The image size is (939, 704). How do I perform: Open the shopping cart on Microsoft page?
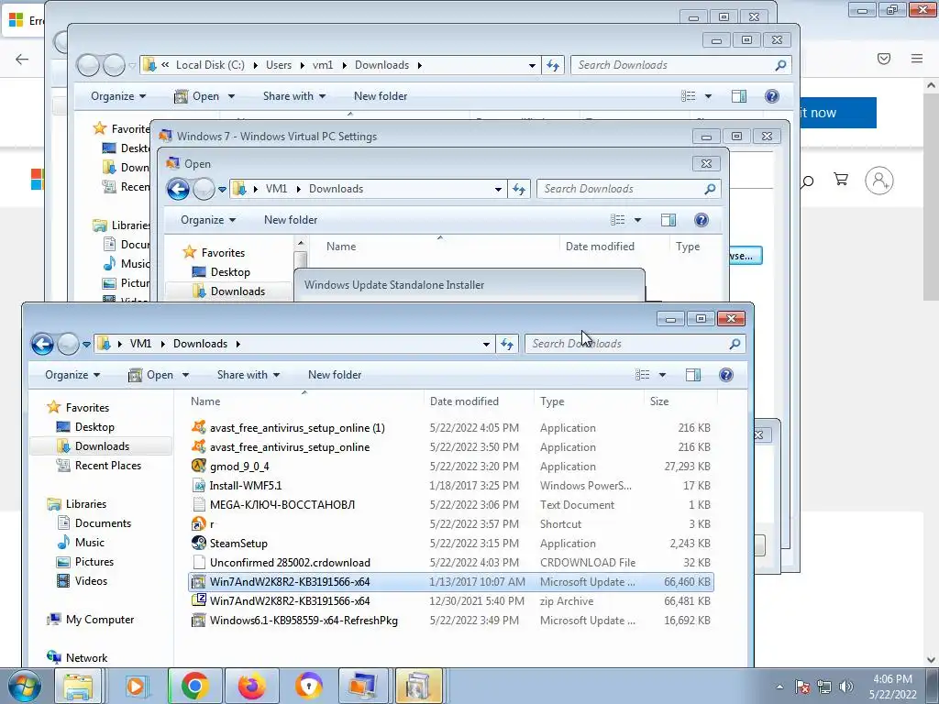(841, 180)
